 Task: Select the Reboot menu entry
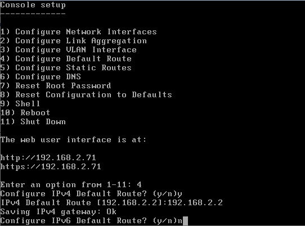coord(25,112)
